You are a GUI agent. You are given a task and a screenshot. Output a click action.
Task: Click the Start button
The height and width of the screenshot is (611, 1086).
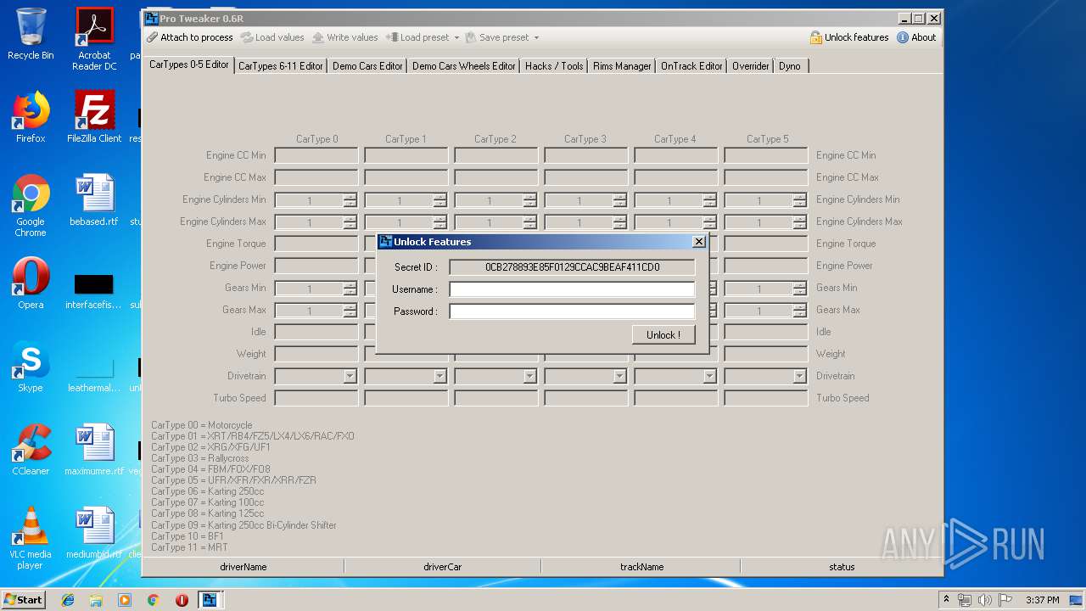click(24, 599)
